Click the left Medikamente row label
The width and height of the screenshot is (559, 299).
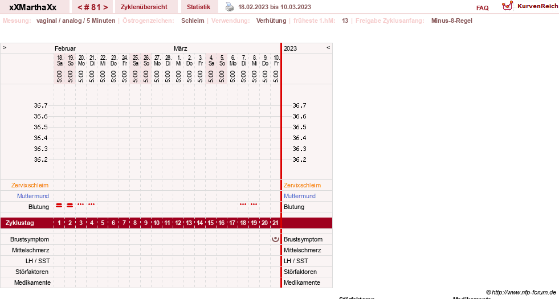tap(32, 282)
